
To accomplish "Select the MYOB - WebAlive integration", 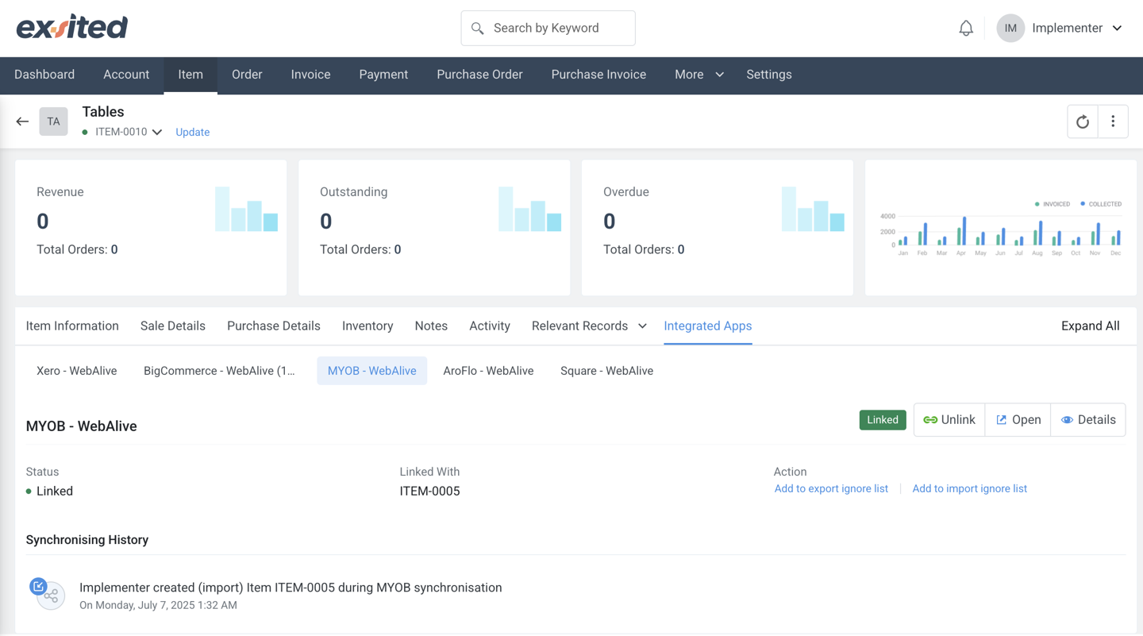I will (372, 371).
